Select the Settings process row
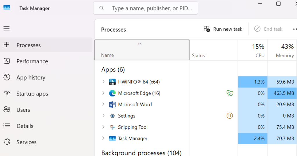 196,116
